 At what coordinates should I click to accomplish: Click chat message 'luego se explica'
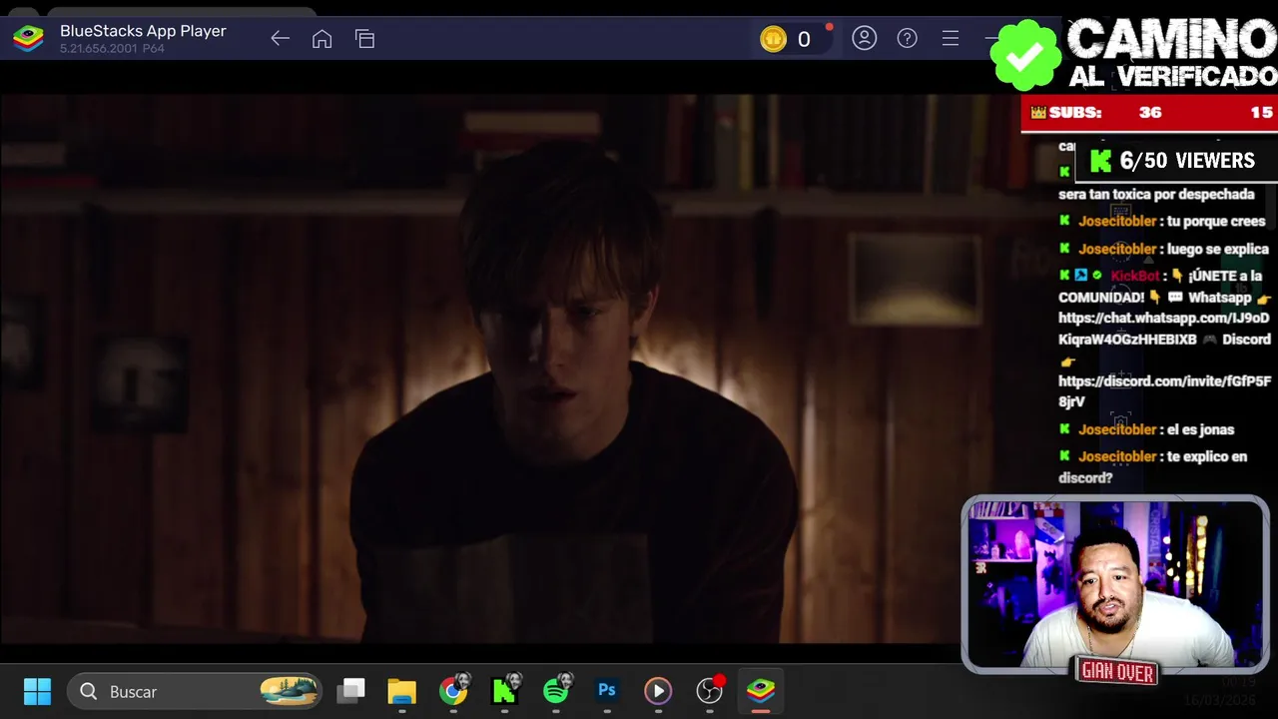1218,249
